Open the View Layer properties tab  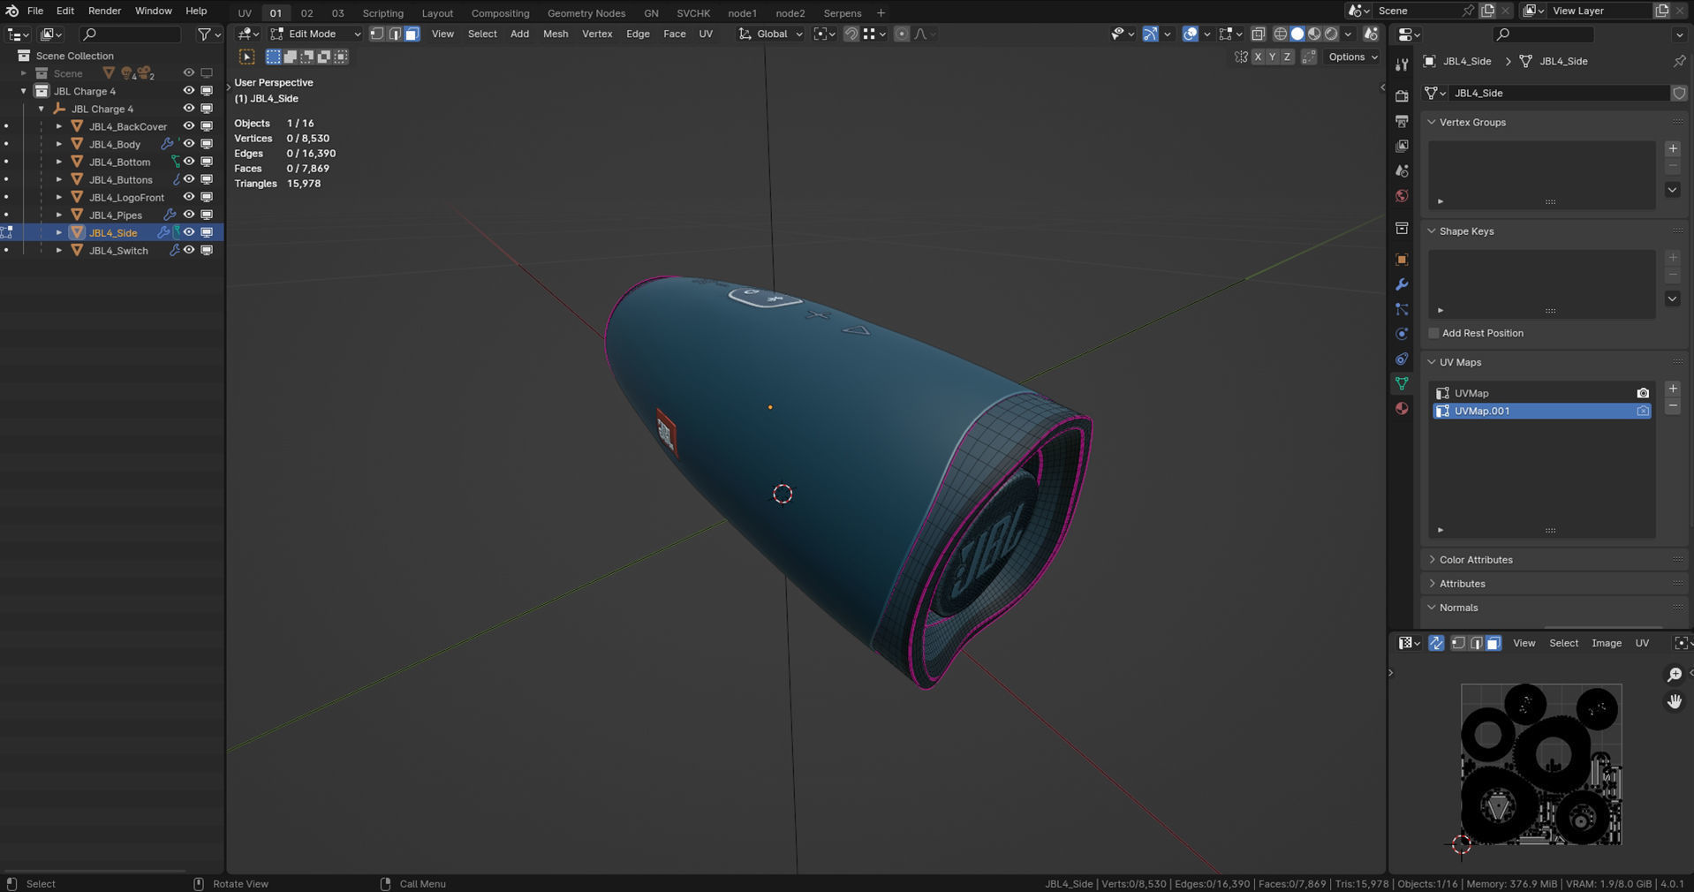1402,146
